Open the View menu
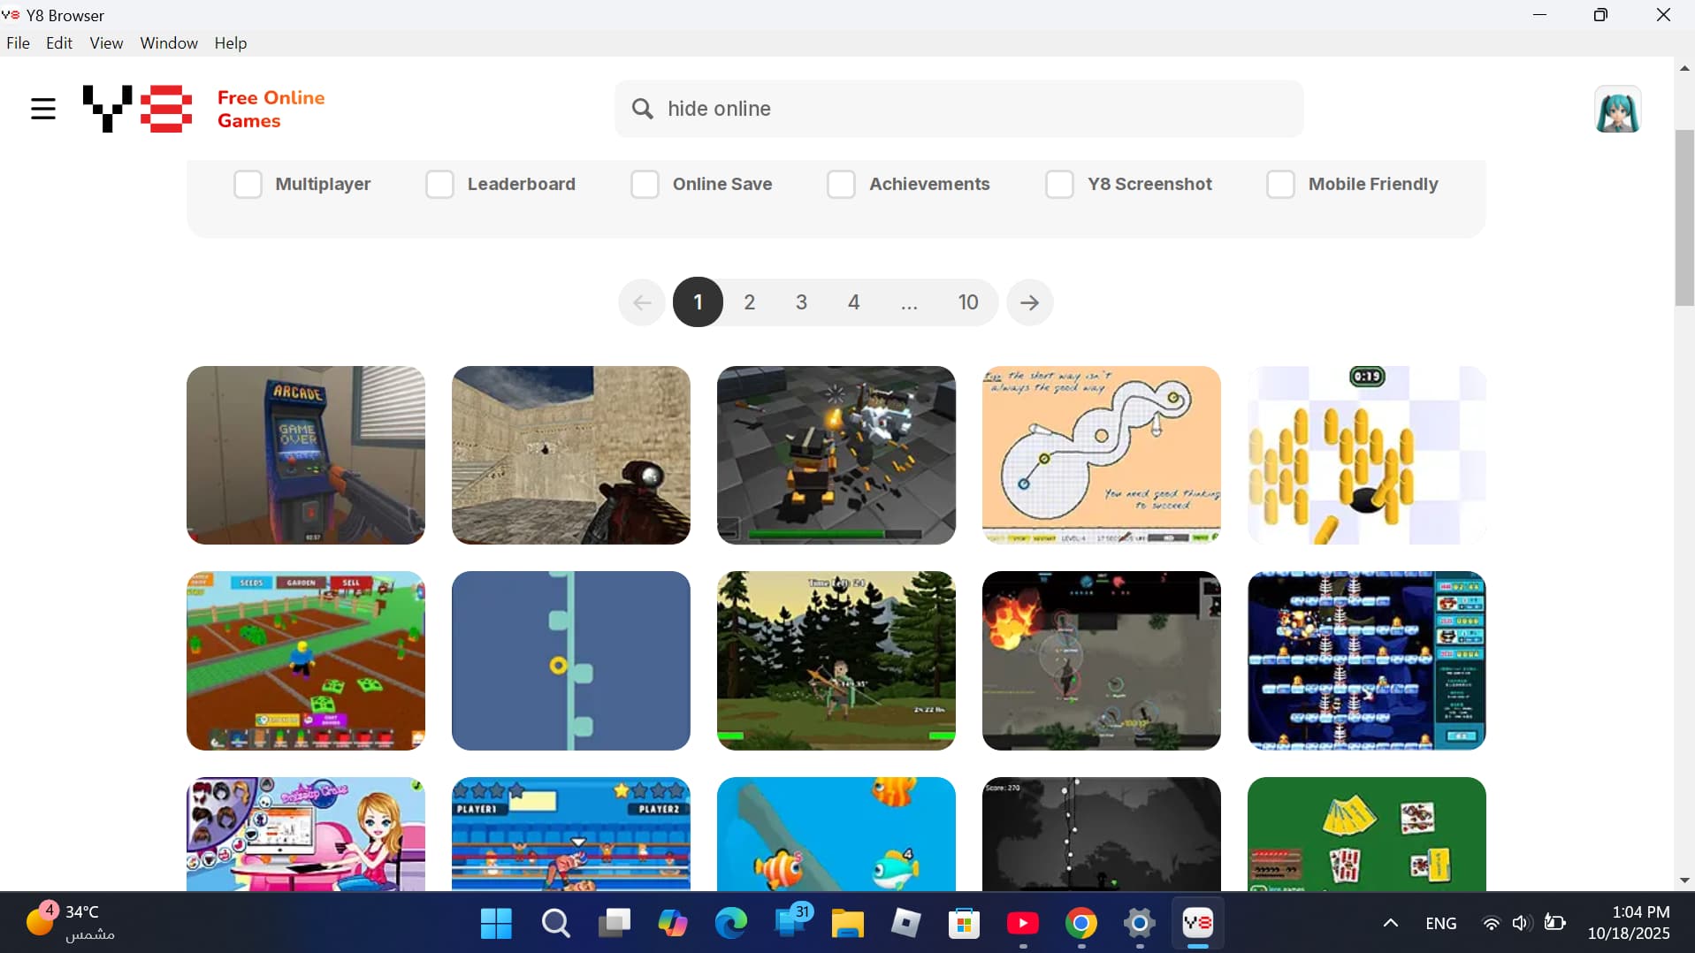Viewport: 1695px width, 953px height. (106, 43)
